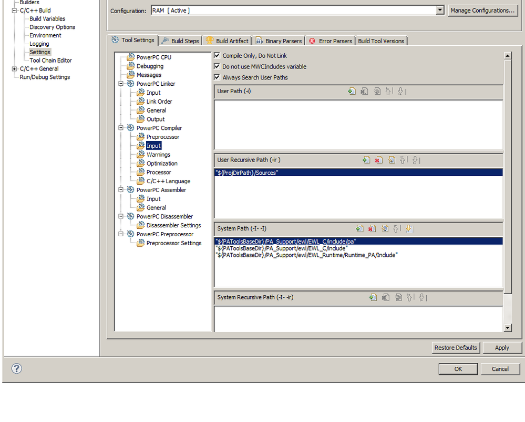Collapse the PowerPC Disassembler node
The height and width of the screenshot is (422, 525).
pos(121,216)
